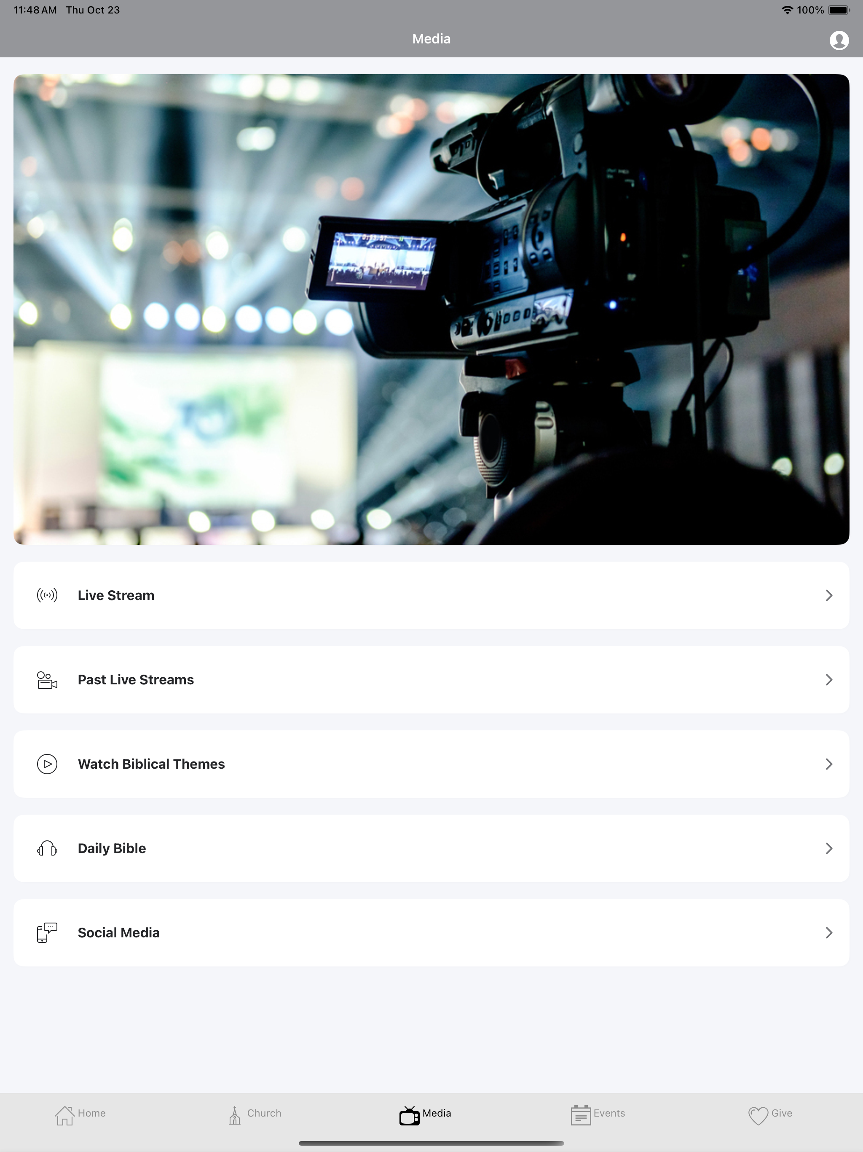Viewport: 863px width, 1152px height.
Task: Tap the Daily Bible headphones icon
Action: click(47, 848)
